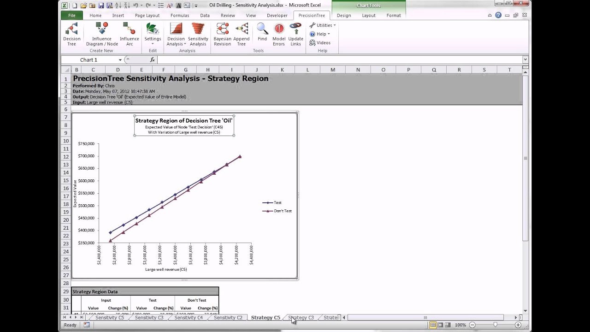The height and width of the screenshot is (332, 590).
Task: Open the Formulas tab
Action: pos(180,15)
